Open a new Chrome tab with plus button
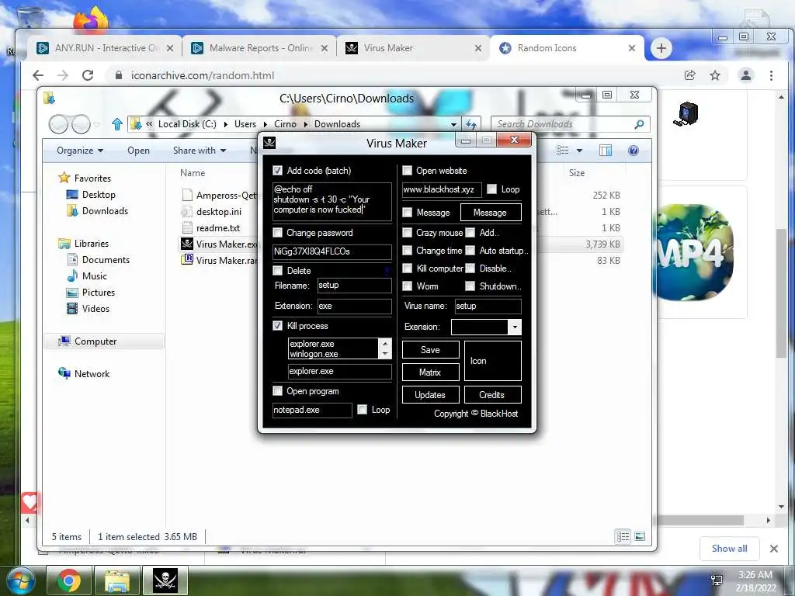 (661, 48)
